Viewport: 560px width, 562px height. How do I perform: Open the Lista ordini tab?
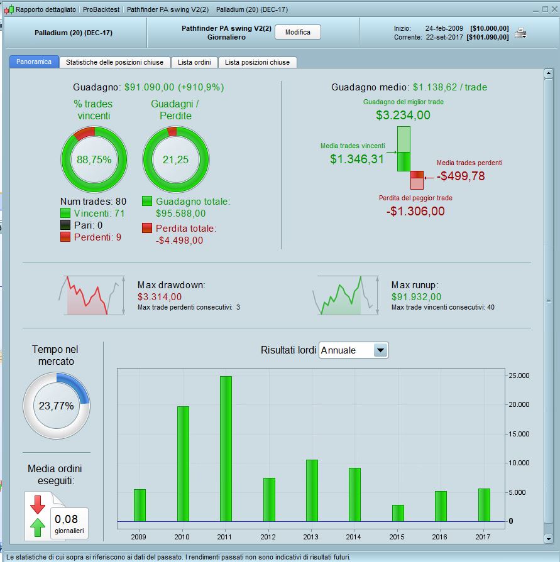tap(194, 62)
